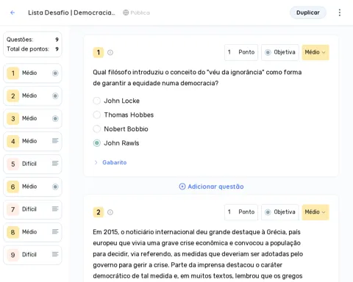Jump to question 9 Difícil in sidebar
The height and width of the screenshot is (282, 353).
32,255
